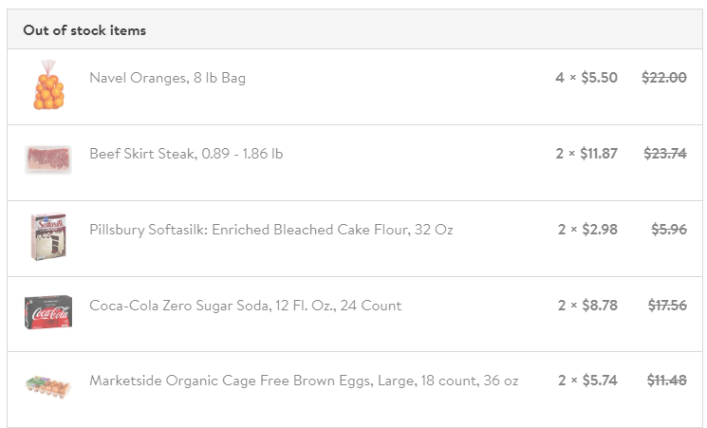Click the Pillsbury Softasilk cake flour image
Viewport: 707px width, 428px height.
(48, 236)
